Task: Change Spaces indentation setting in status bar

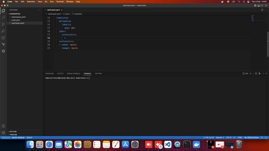Action: coord(220,138)
